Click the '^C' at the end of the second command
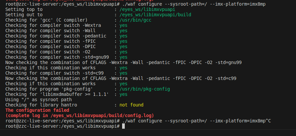Image resolution: width=296 pixels, height=136 pixels. click(x=268, y=121)
